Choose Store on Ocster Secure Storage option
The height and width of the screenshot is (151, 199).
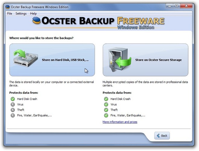(x=146, y=60)
